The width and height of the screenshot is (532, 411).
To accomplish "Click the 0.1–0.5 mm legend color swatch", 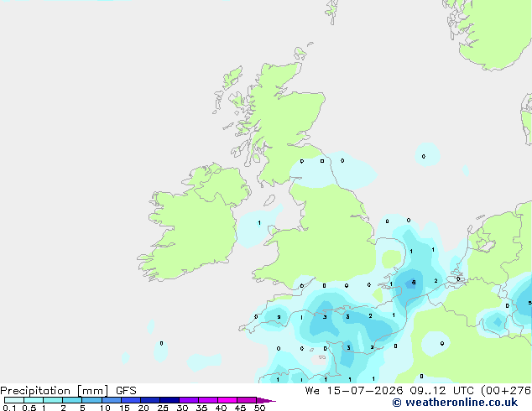I will pos(14,400).
